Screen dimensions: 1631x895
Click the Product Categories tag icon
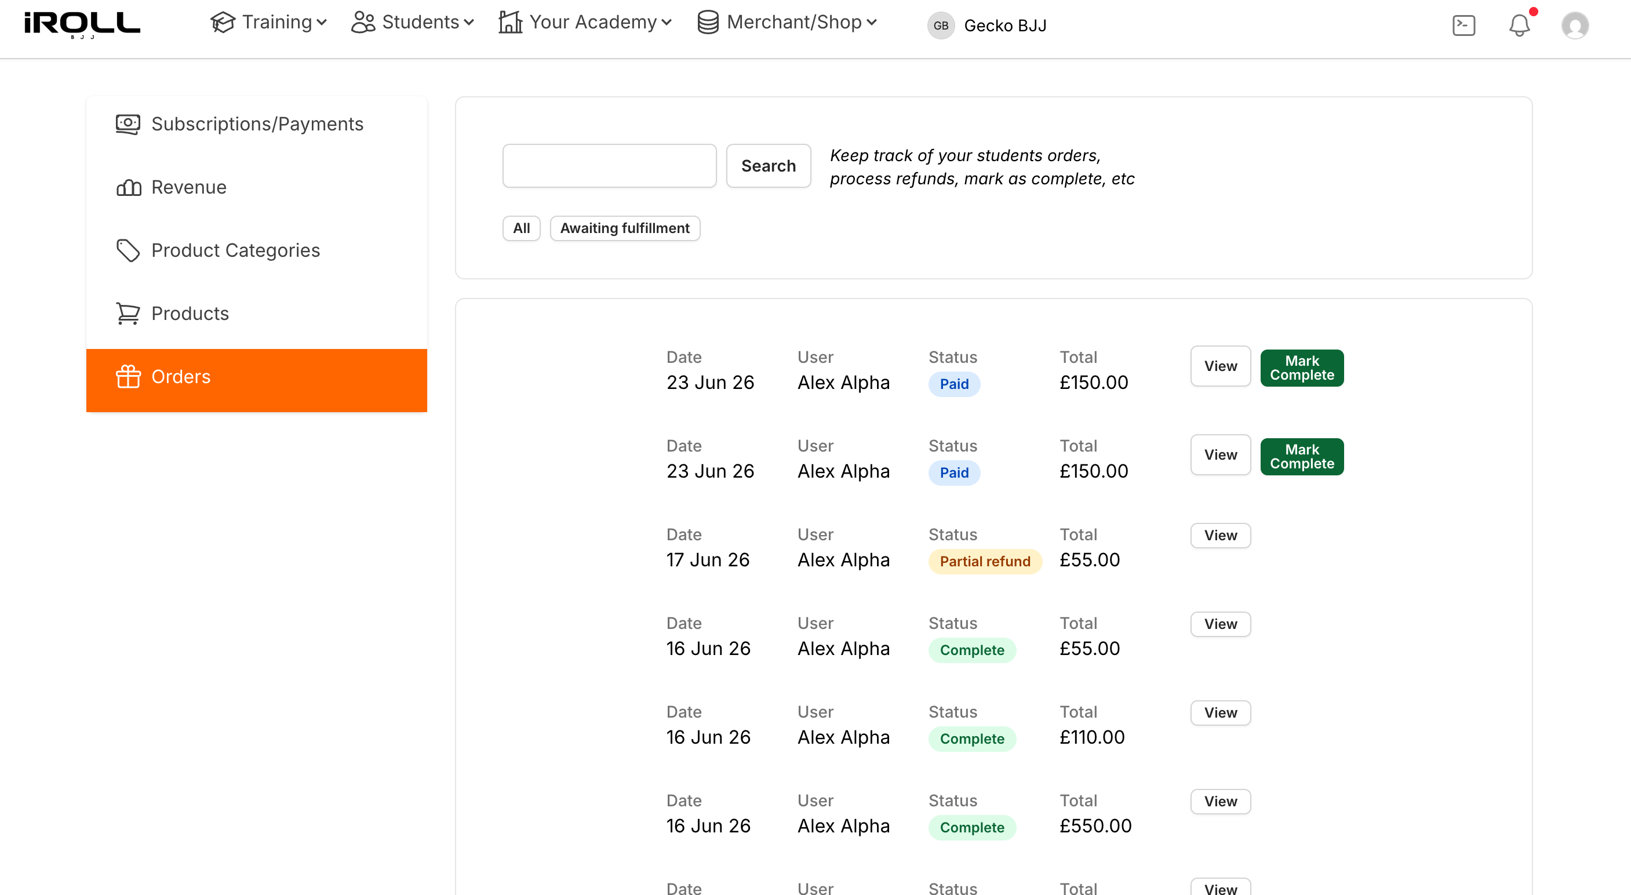[128, 250]
